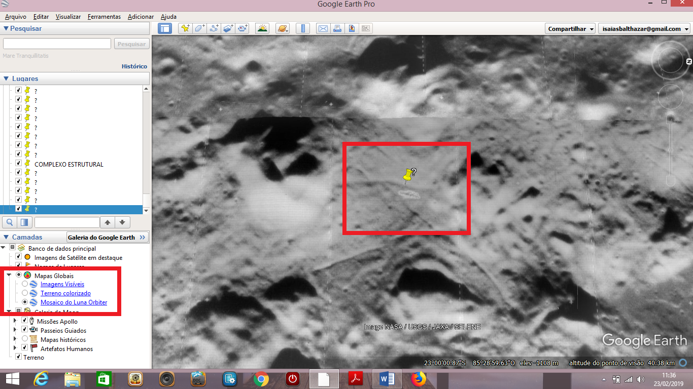Expand the Passeios Guiados tree node
693x389 pixels.
click(16, 330)
